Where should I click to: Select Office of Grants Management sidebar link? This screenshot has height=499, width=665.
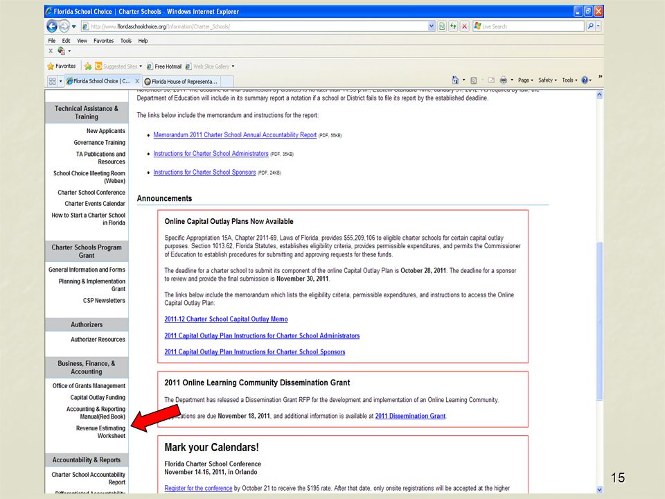point(89,386)
